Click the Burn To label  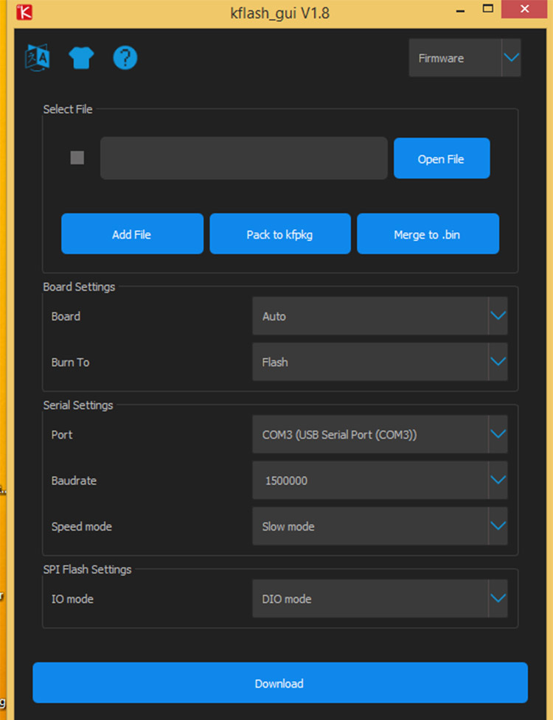(x=70, y=363)
